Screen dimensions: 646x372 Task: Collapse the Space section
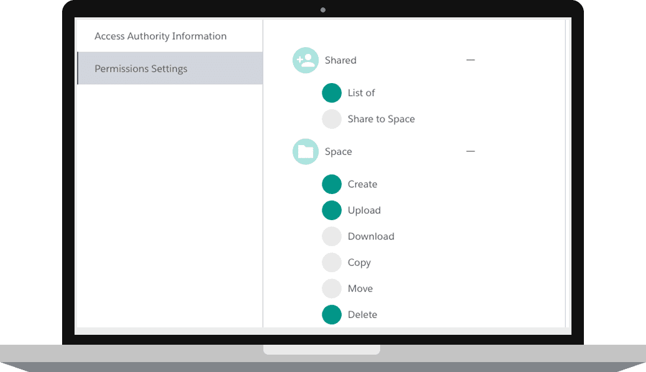point(470,151)
